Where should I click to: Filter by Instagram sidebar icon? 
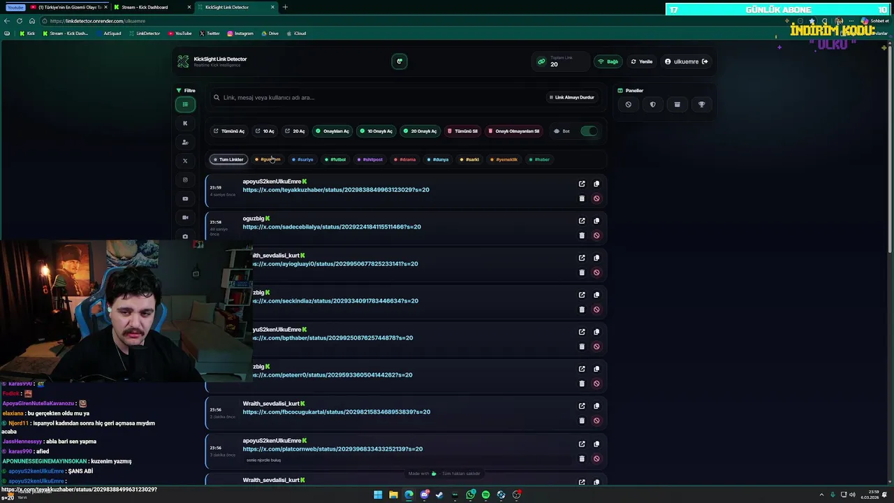click(x=185, y=180)
